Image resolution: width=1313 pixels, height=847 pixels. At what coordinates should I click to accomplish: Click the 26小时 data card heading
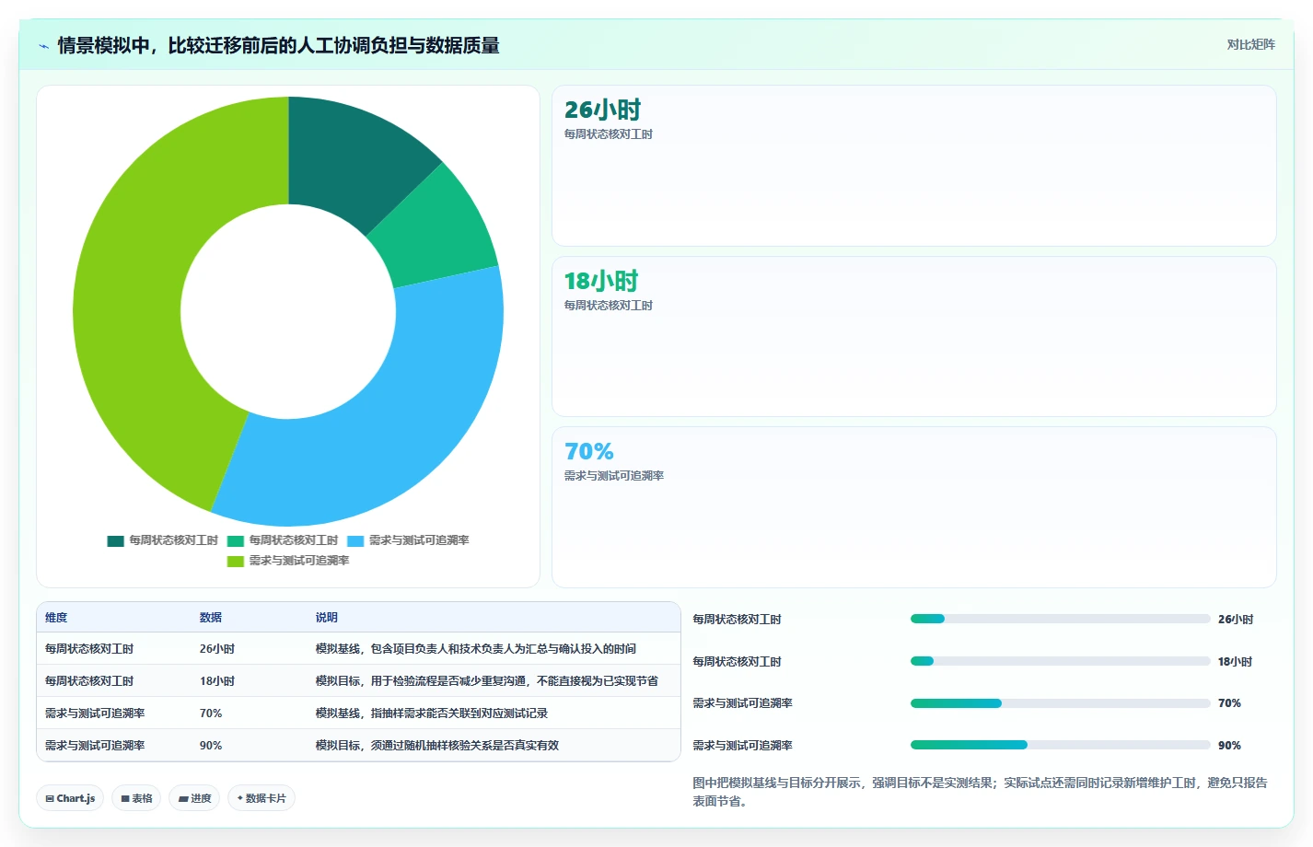tap(602, 110)
